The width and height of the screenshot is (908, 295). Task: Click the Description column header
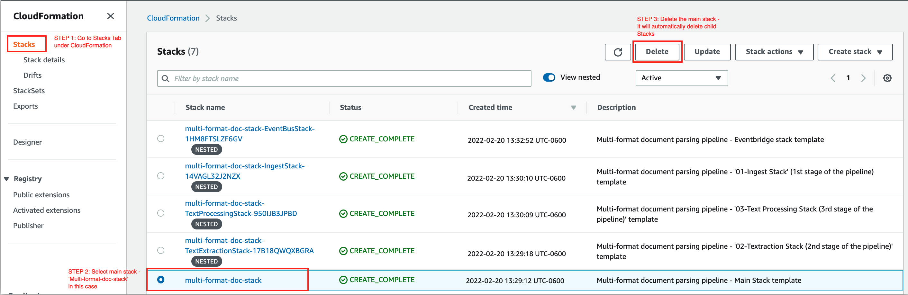pyautogui.click(x=616, y=108)
